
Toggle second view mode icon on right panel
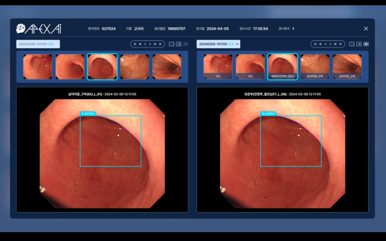(x=359, y=44)
